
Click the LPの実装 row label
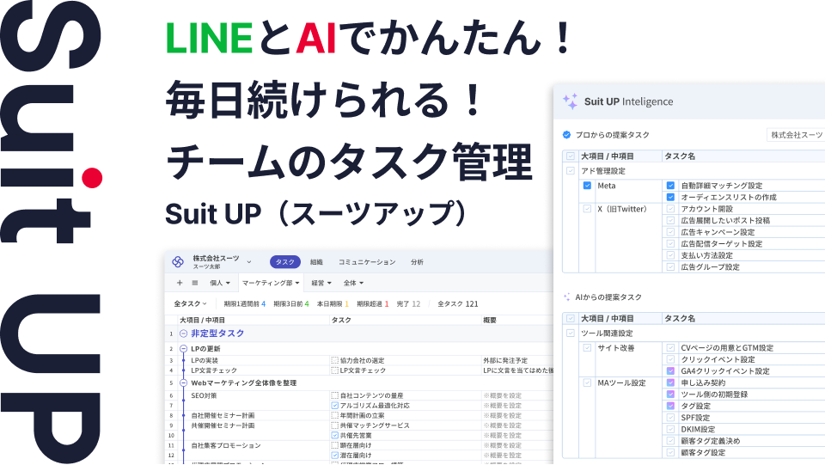pyautogui.click(x=205, y=361)
